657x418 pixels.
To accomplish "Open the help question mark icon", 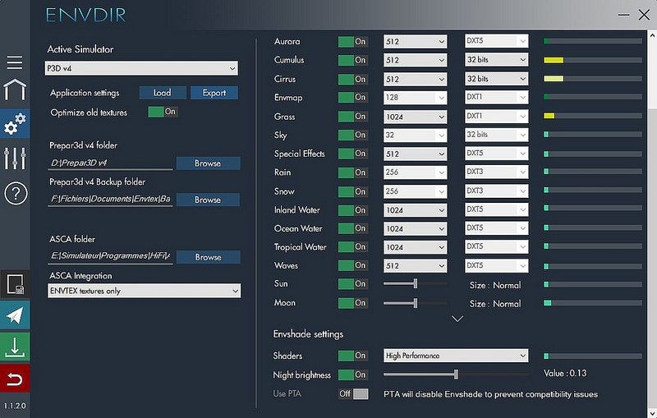I will [15, 194].
